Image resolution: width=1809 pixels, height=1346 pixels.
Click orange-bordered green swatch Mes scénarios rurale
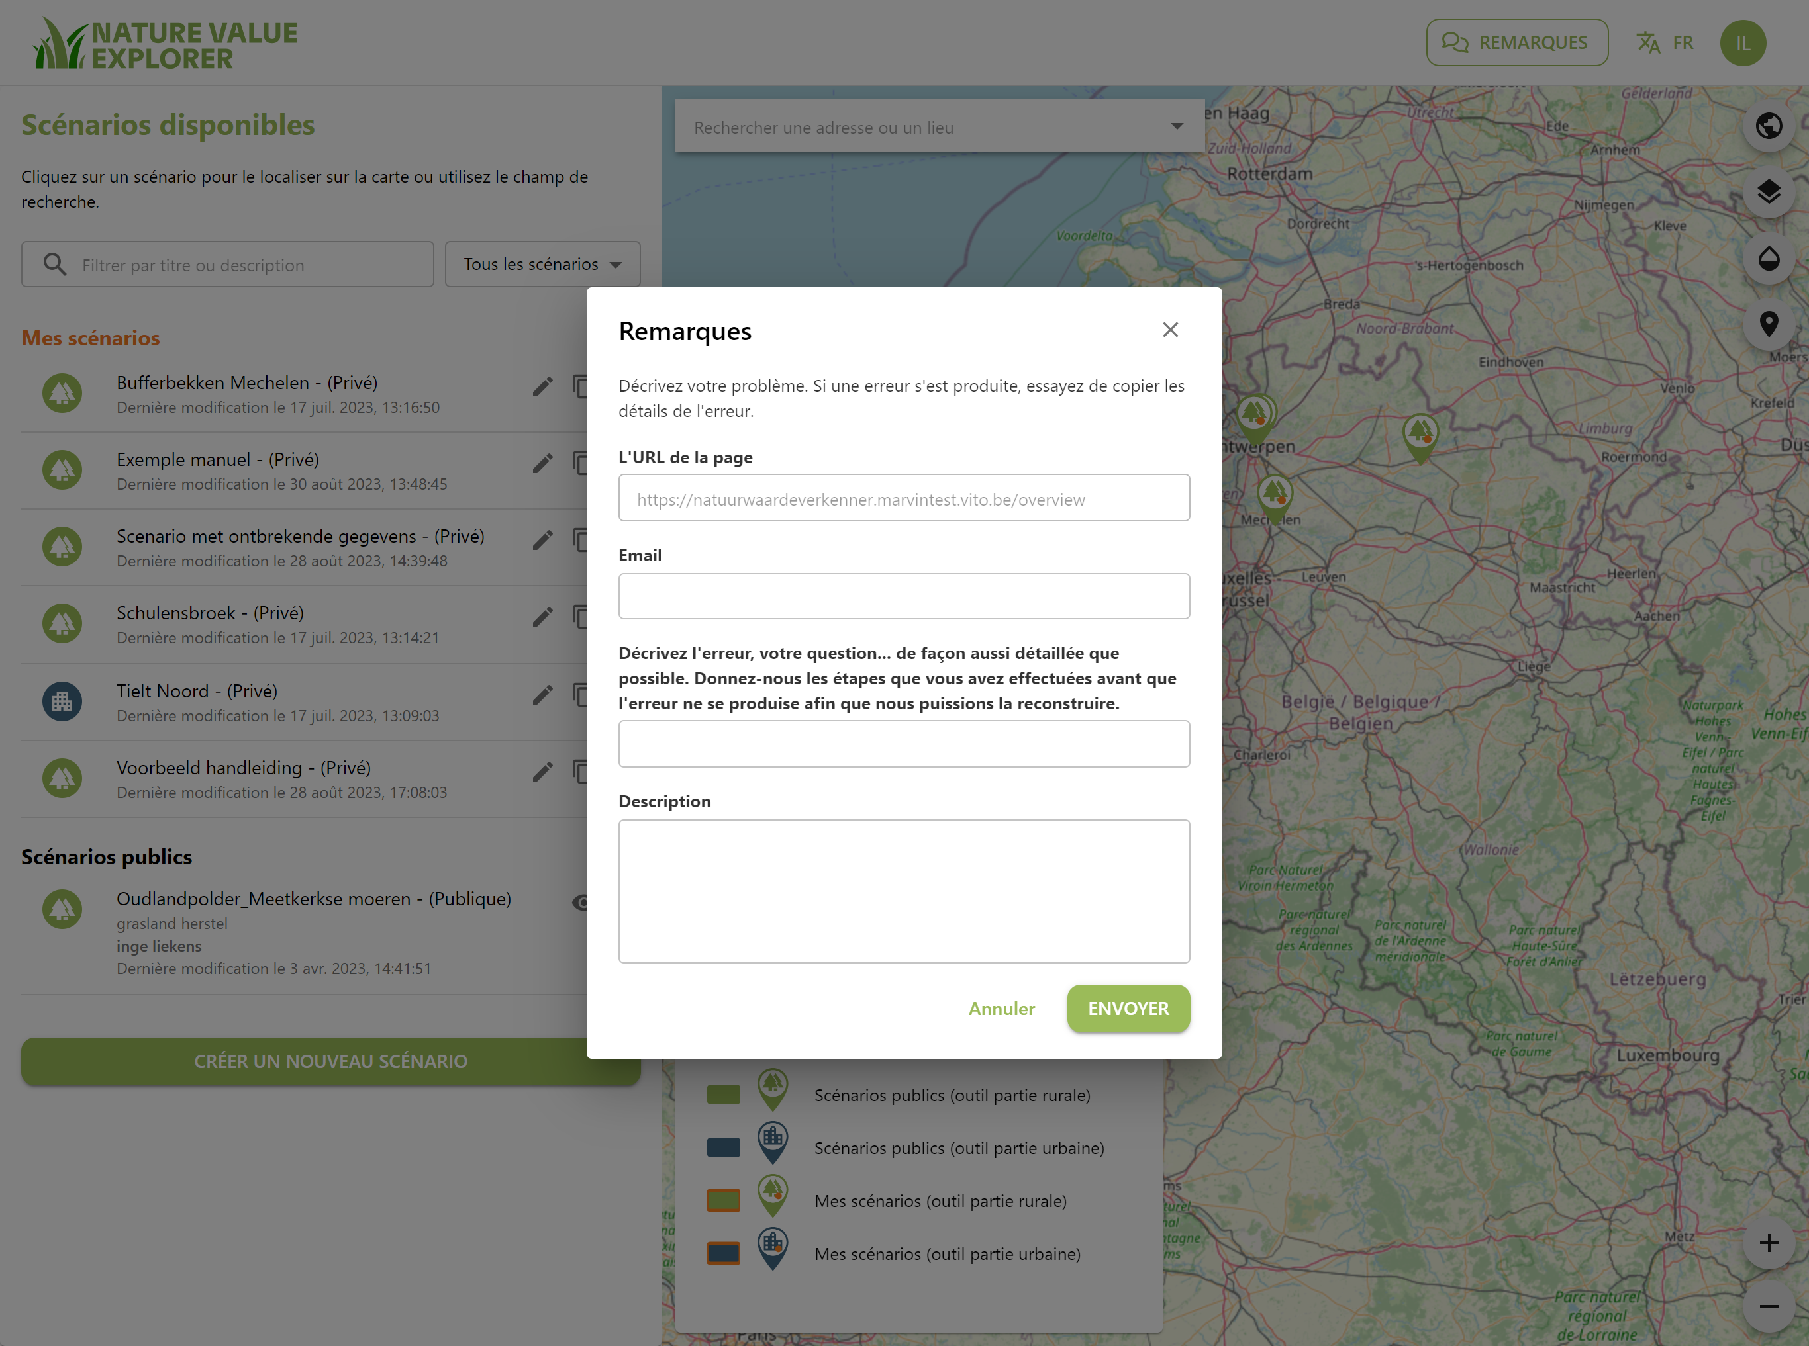723,1200
